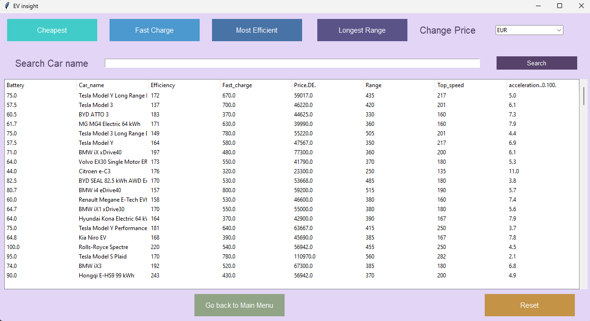
Task: Click battery value 44.0
Action: (11, 171)
